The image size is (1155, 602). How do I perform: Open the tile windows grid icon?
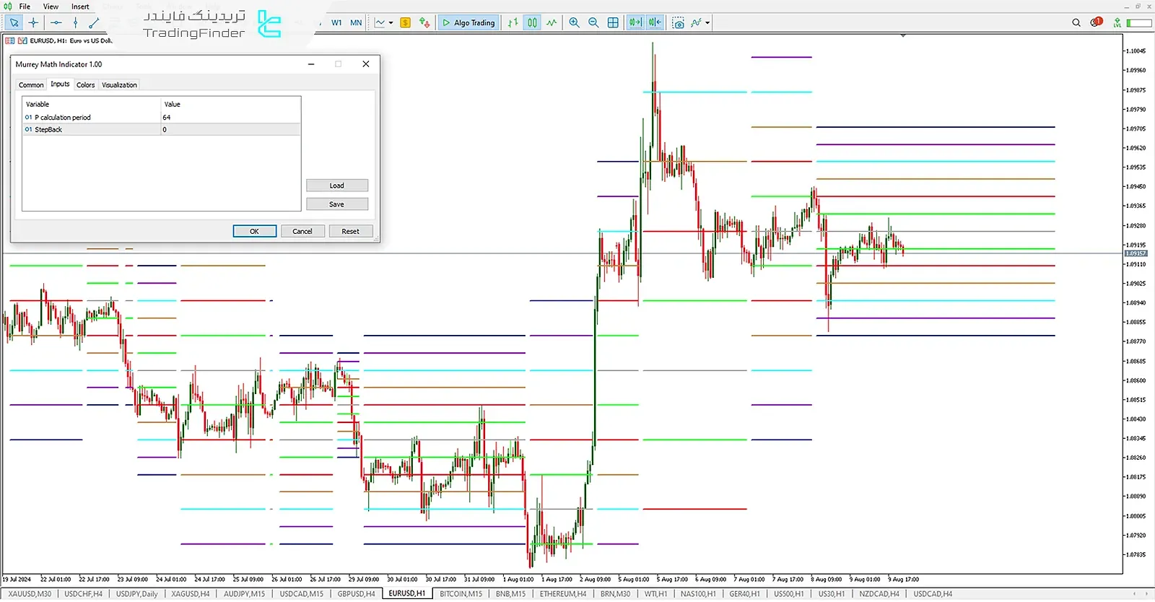pyautogui.click(x=613, y=23)
